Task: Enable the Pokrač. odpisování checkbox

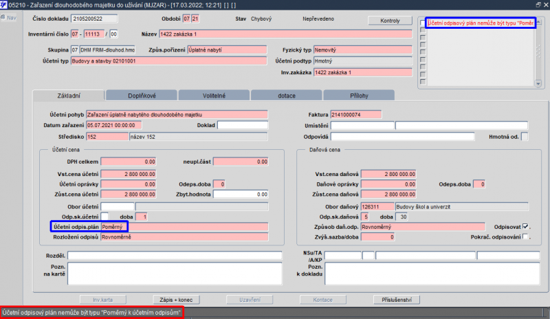Action: point(526,237)
